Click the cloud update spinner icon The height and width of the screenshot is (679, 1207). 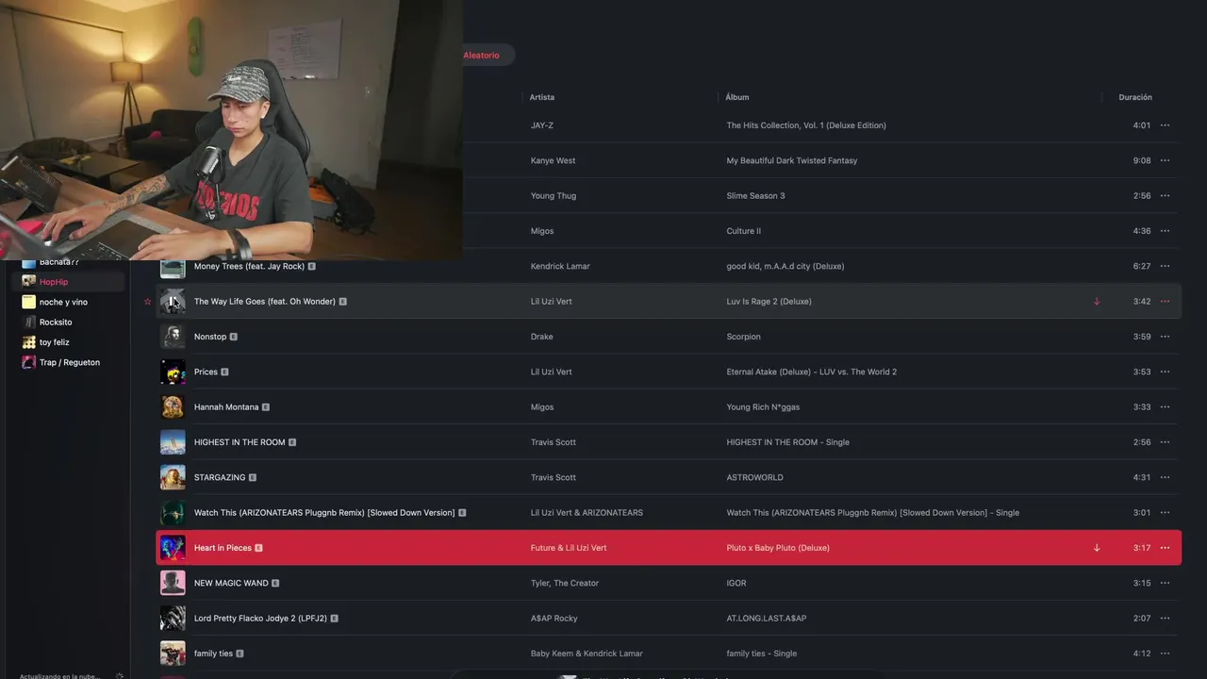tap(120, 675)
